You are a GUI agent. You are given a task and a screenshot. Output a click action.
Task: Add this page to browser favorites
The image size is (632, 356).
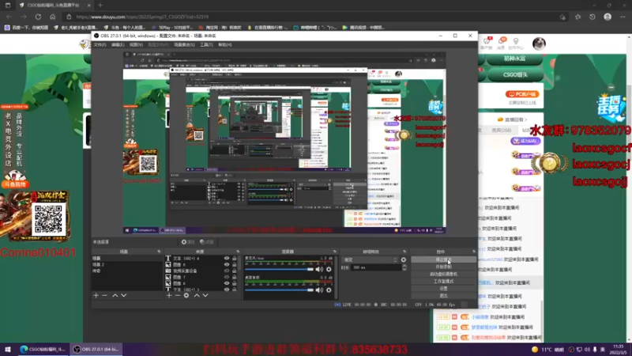(x=562, y=17)
